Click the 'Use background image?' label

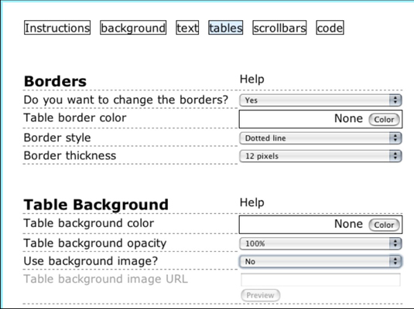[x=91, y=261]
